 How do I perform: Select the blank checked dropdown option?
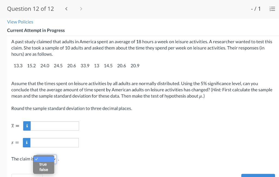[x=44, y=159]
